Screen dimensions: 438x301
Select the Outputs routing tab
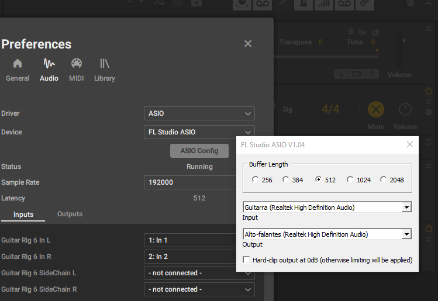tap(70, 214)
